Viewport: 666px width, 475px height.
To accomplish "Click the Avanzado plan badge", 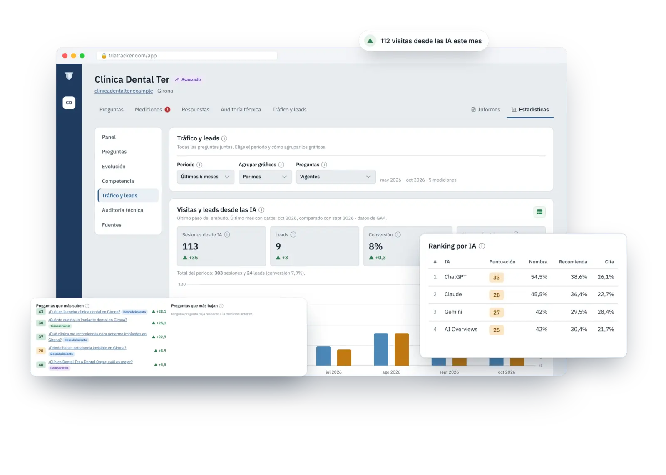I will 188,79.
